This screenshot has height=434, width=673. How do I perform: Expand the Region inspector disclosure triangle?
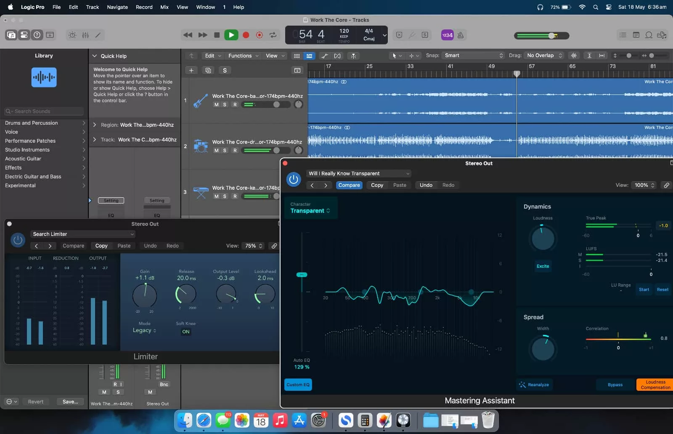pos(95,125)
